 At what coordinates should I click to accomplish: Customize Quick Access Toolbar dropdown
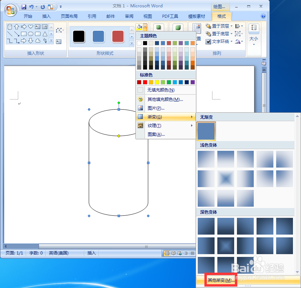pos(61,7)
